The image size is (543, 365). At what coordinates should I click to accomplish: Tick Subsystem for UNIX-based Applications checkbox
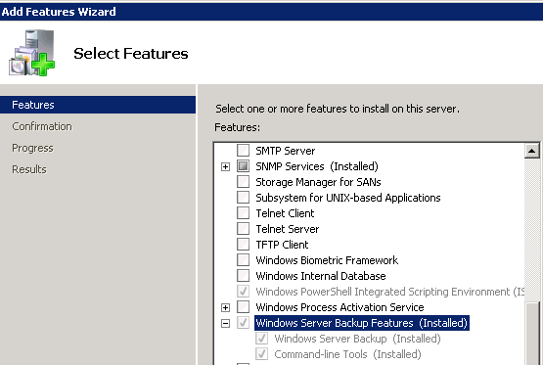[243, 197]
